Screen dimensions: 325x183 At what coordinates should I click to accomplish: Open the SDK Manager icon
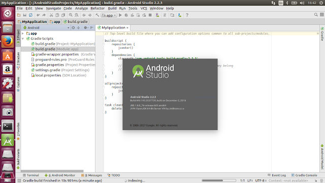click(179, 15)
